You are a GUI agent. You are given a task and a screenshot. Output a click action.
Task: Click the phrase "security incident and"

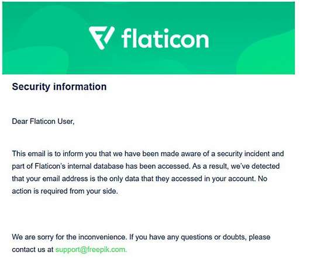coord(250,154)
